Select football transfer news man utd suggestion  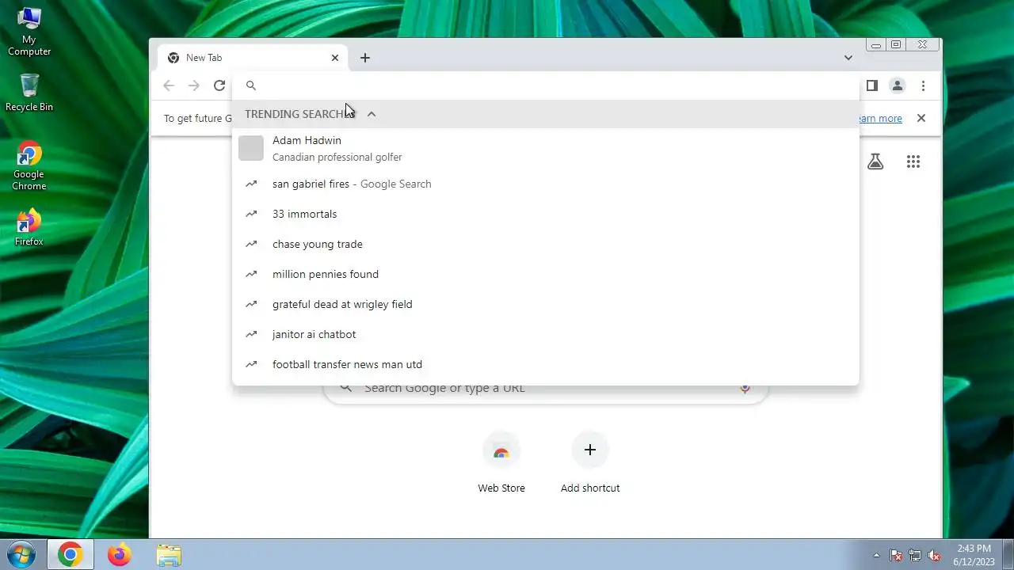point(546,364)
